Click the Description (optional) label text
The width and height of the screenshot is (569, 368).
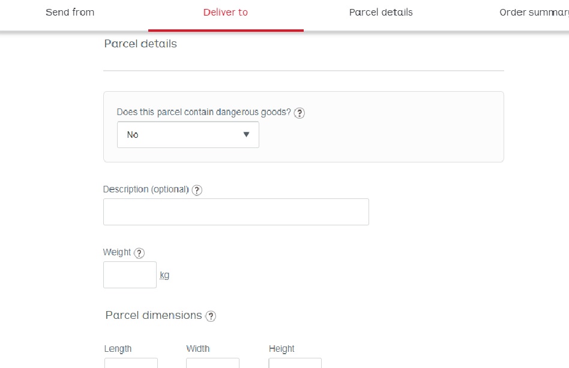pos(146,189)
